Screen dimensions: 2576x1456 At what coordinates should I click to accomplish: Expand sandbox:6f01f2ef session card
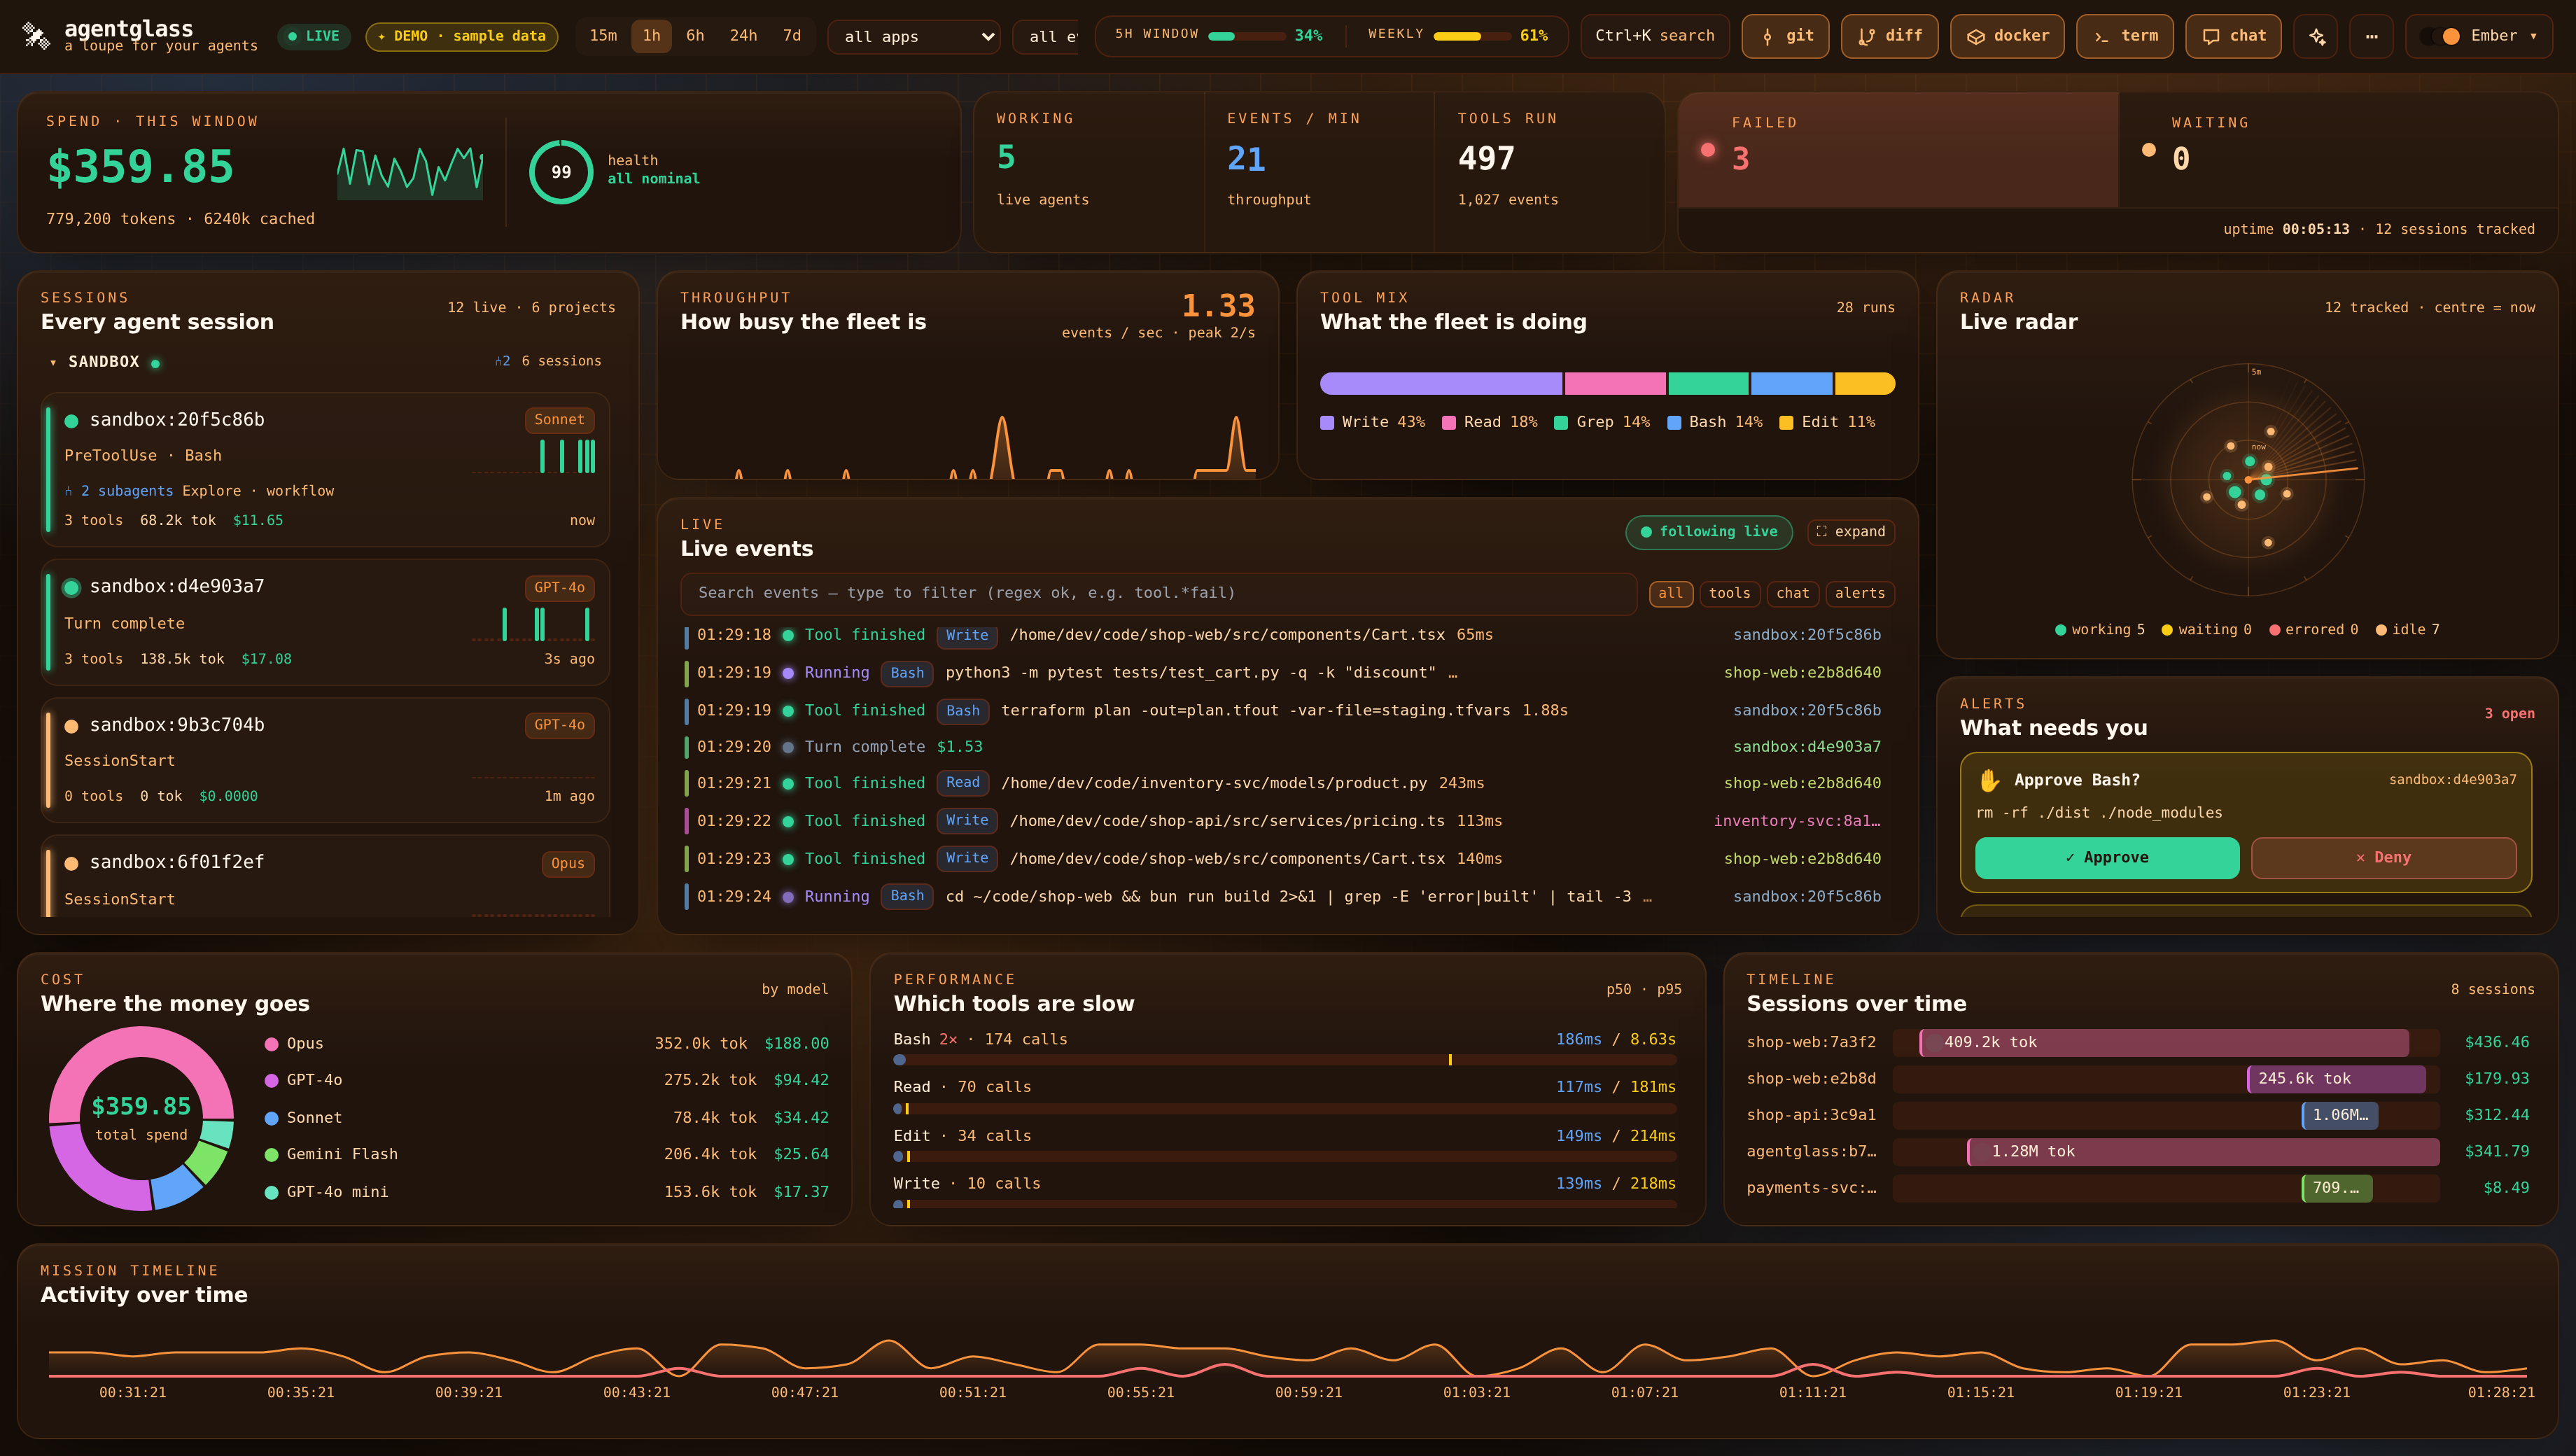click(325, 877)
